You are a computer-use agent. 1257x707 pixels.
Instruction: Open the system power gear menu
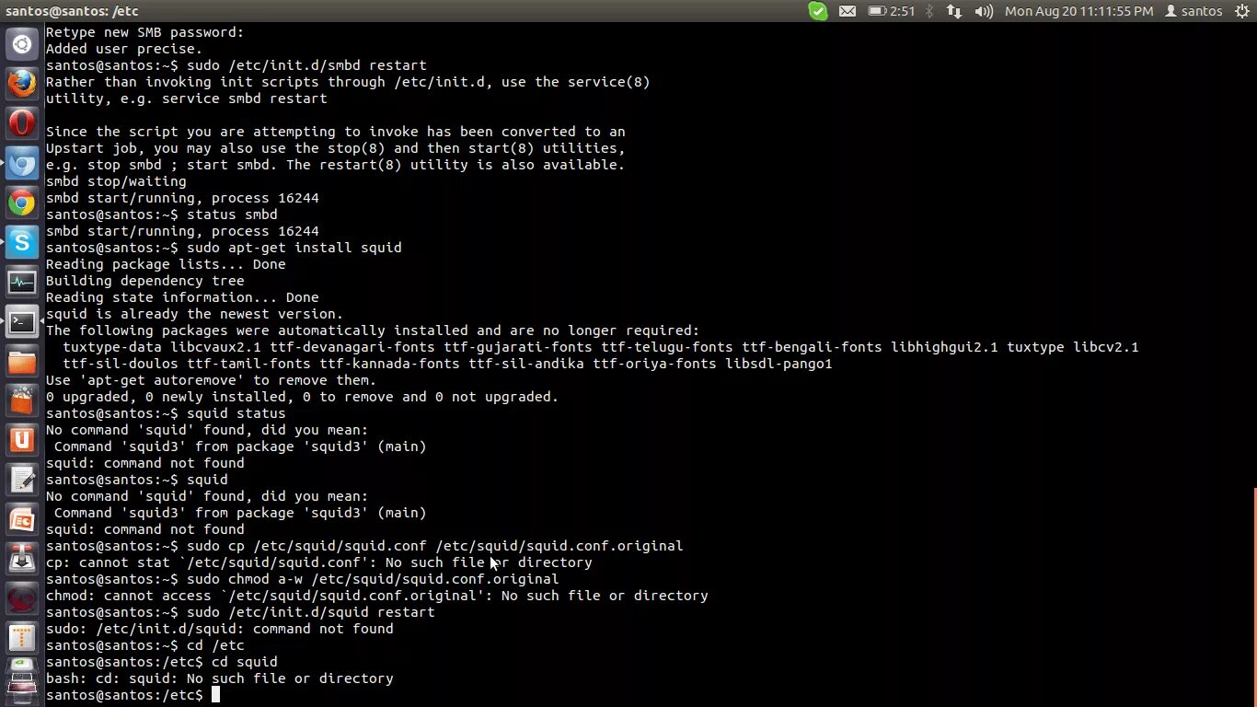[x=1242, y=11]
